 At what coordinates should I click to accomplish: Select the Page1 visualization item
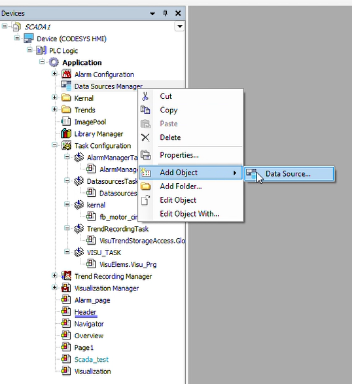(84, 347)
